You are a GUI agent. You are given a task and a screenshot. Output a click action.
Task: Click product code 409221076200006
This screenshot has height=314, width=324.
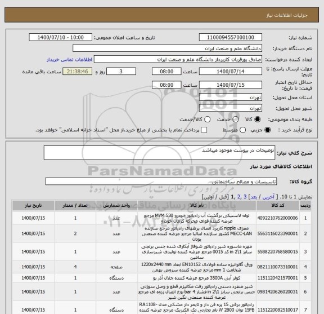[x=277, y=218]
